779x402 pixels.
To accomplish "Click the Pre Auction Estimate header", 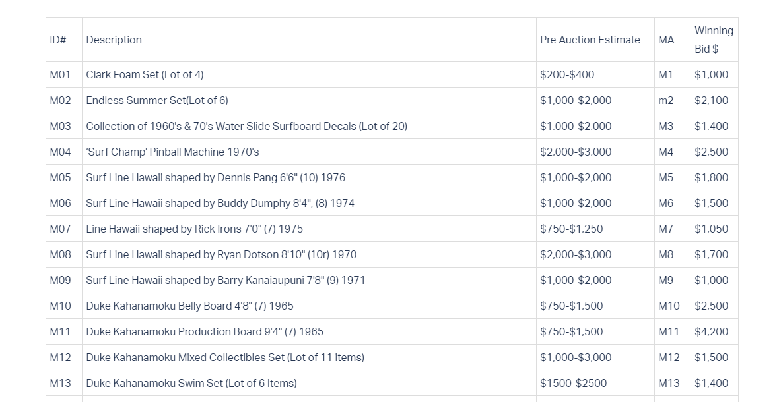I will coord(590,40).
